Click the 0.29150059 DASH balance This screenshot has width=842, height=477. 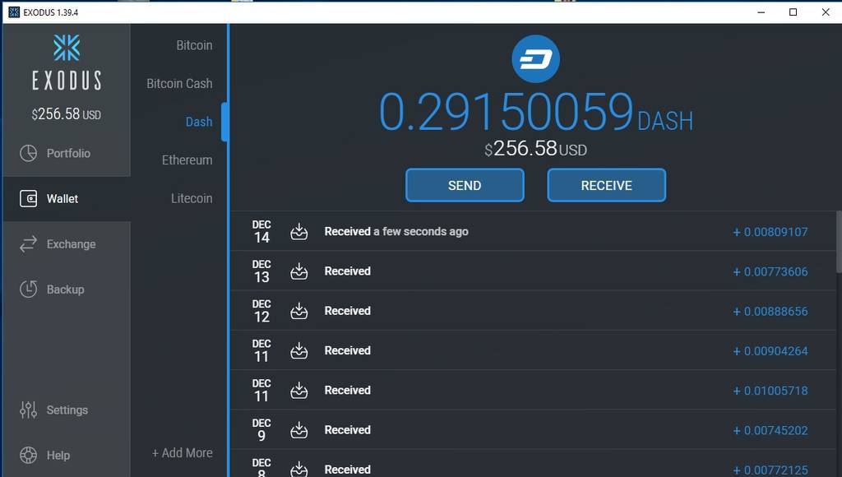click(x=535, y=112)
